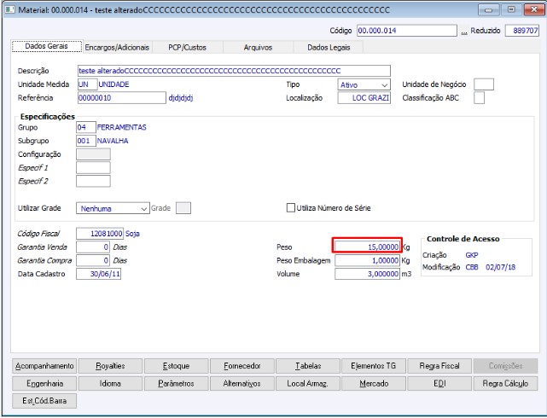The width and height of the screenshot is (547, 418).
Task: Click the Grupo field 04
Action: (86, 127)
